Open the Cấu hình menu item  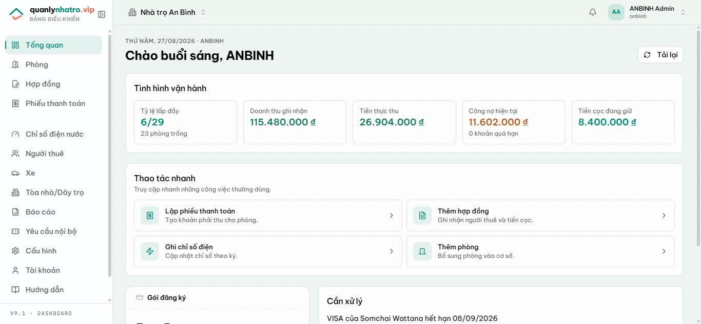coord(53,251)
